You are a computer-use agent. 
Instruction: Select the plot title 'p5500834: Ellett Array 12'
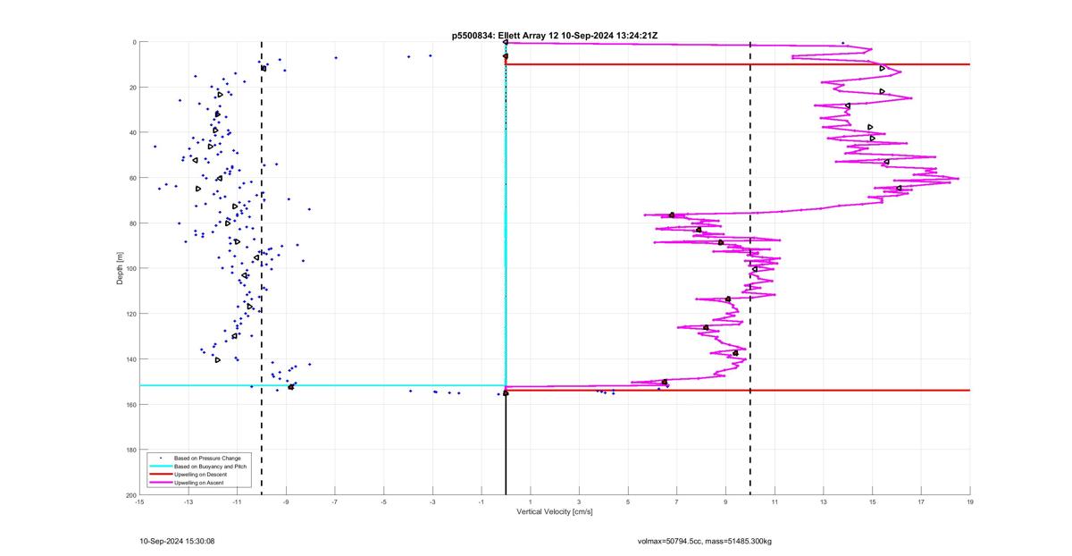coord(507,36)
